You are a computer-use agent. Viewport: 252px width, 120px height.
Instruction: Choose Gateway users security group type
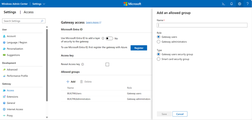[x=159, y=54]
